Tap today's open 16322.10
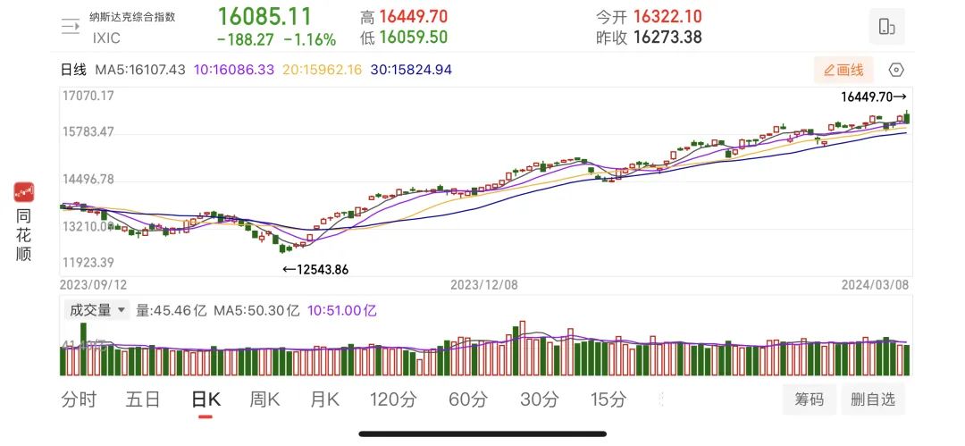This screenshot has width=965, height=446. coord(667,17)
